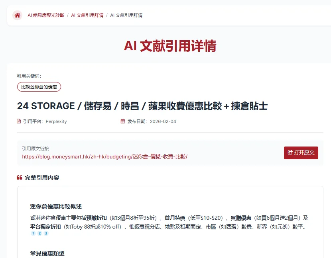
Task: Click the external-link icon inside 打开原文 button
Action: 289,153
